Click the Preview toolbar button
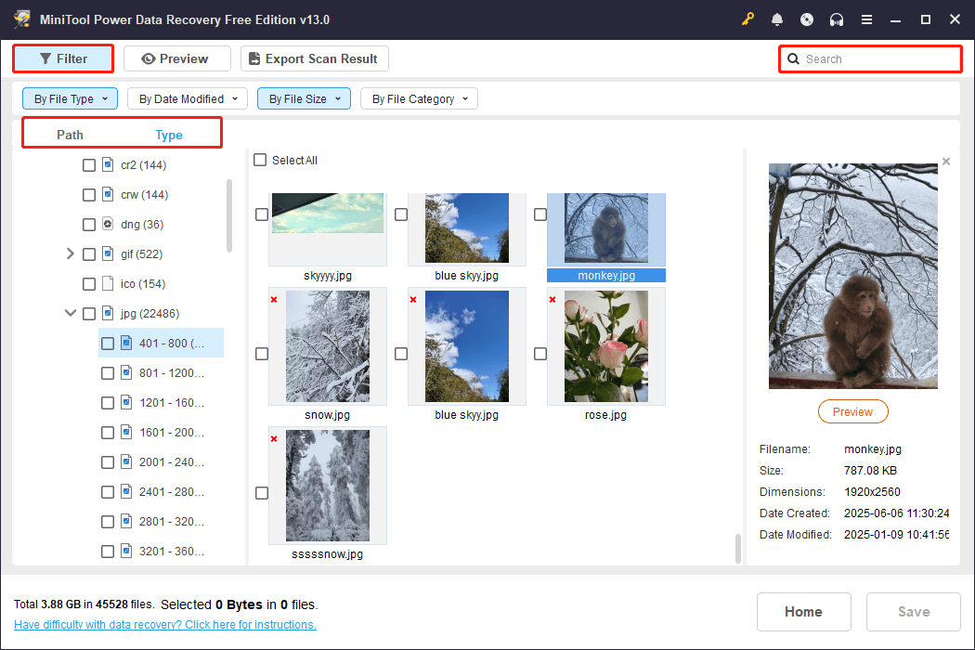The width and height of the screenshot is (975, 650). (x=177, y=58)
